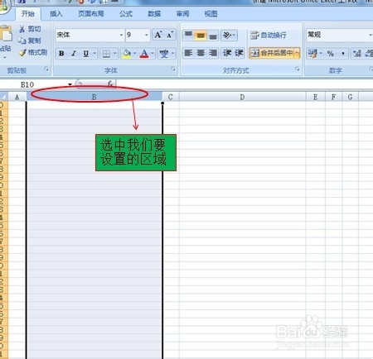Apply the fill color bucket
The width and height of the screenshot is (373, 359).
coord(127,54)
